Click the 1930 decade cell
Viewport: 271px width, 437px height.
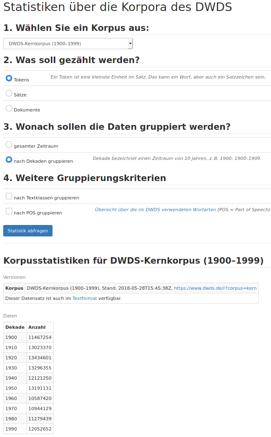[15, 368]
